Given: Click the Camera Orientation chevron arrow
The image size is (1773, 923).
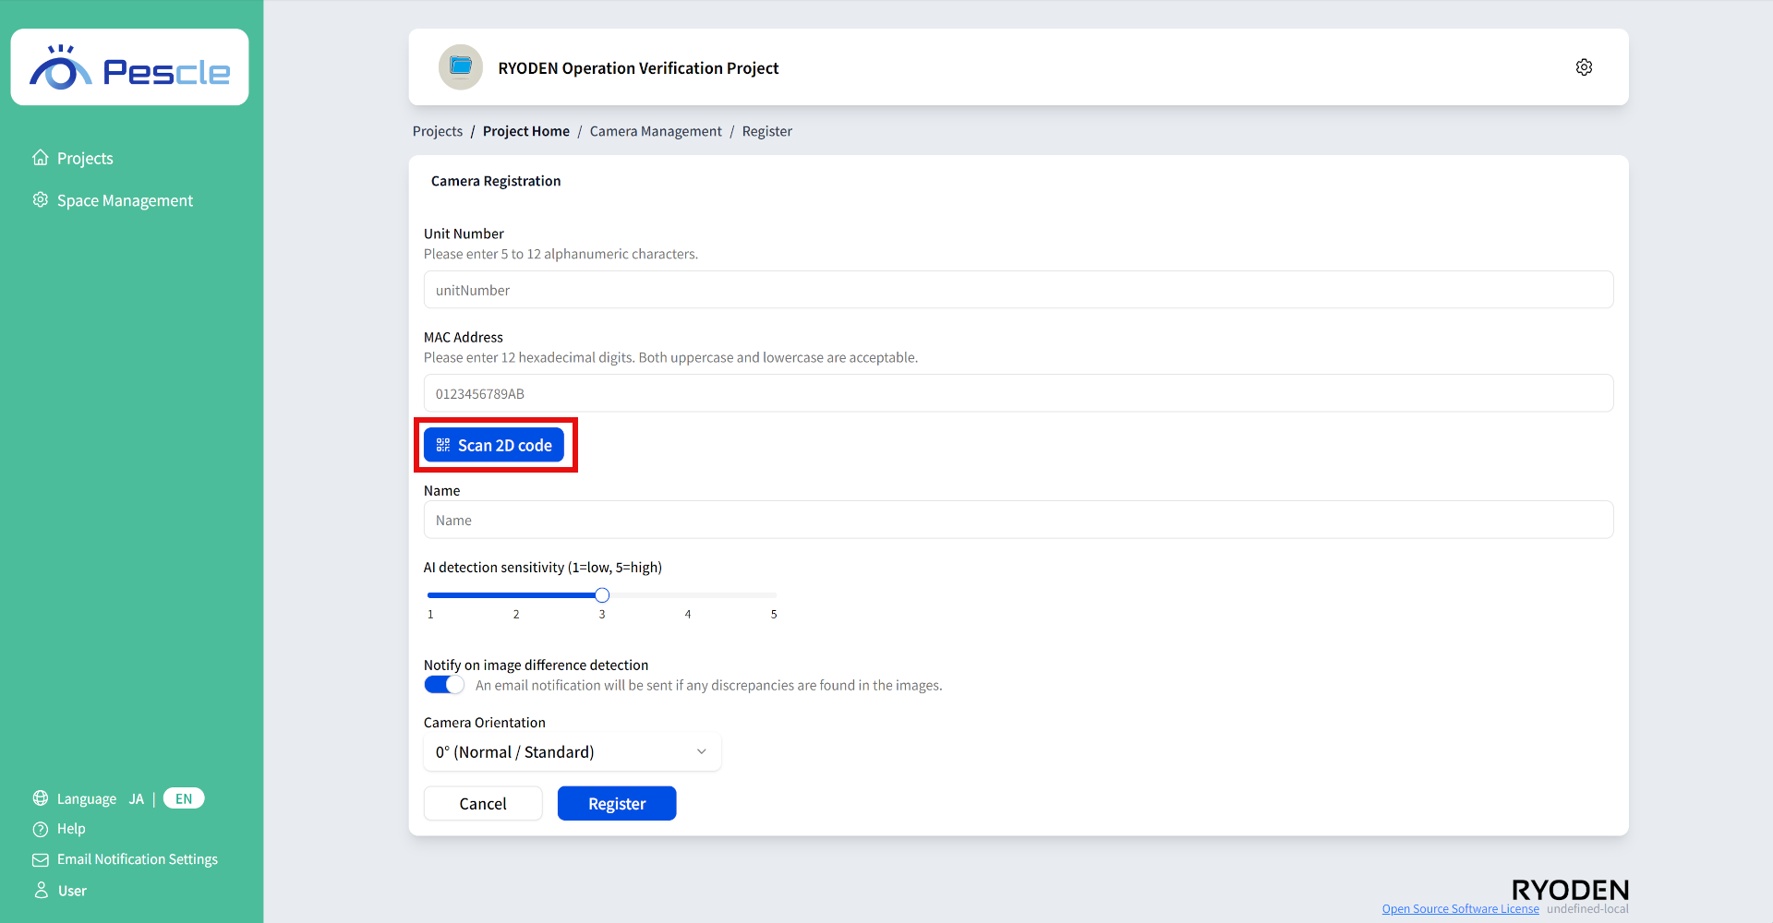Looking at the screenshot, I should pyautogui.click(x=702, y=752).
